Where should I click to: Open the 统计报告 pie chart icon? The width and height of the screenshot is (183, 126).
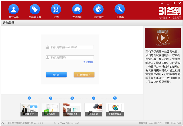[x=99, y=9]
